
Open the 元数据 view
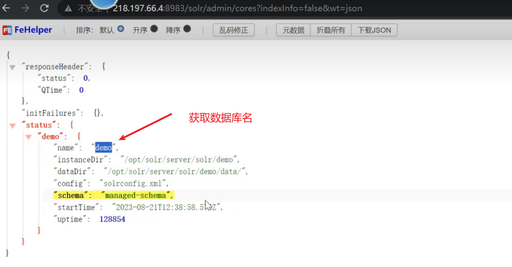[293, 30]
